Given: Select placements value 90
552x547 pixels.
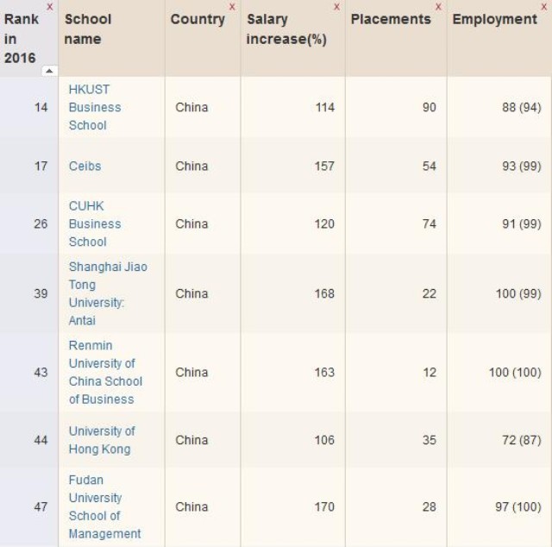Looking at the screenshot, I should [x=430, y=107].
